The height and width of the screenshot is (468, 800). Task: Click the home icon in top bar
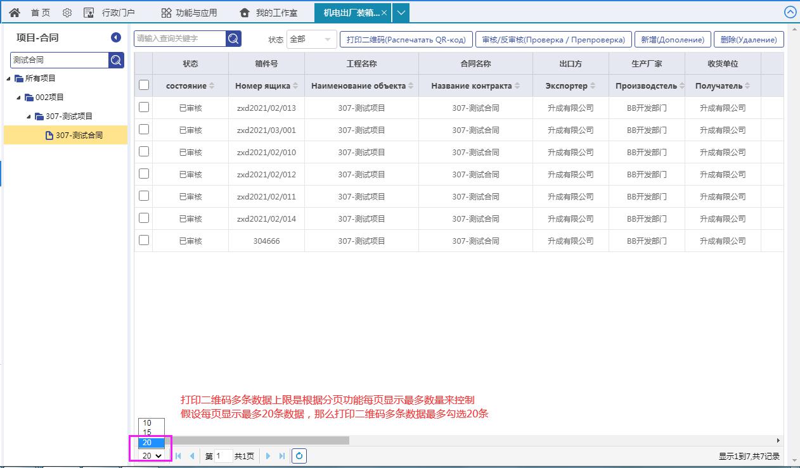[x=15, y=13]
